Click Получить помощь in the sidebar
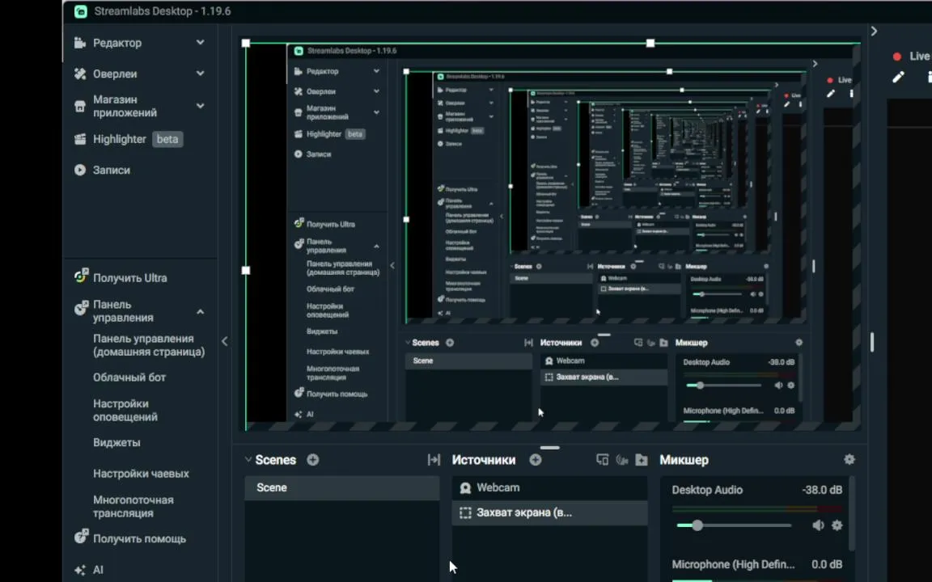 139,539
